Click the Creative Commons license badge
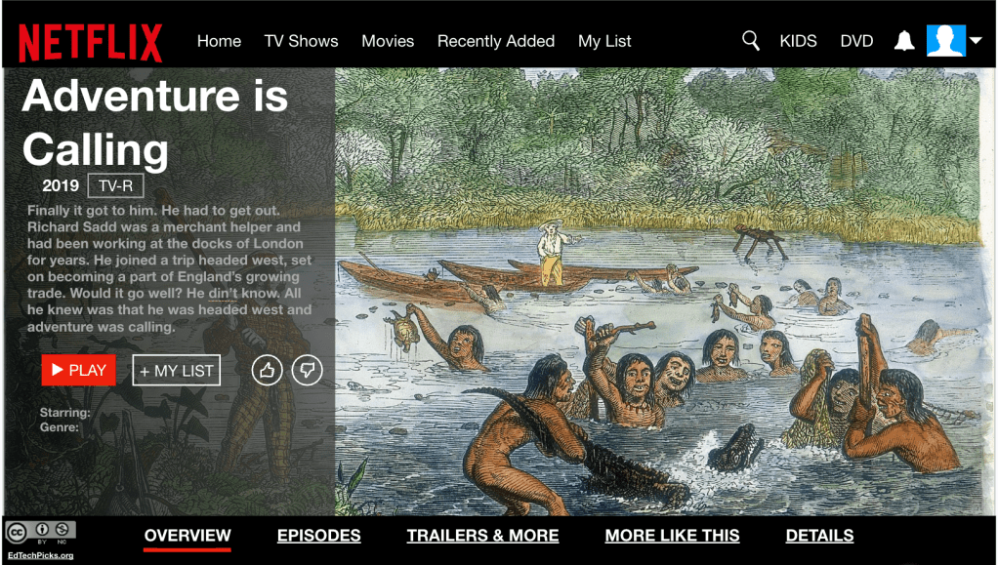 tap(41, 533)
